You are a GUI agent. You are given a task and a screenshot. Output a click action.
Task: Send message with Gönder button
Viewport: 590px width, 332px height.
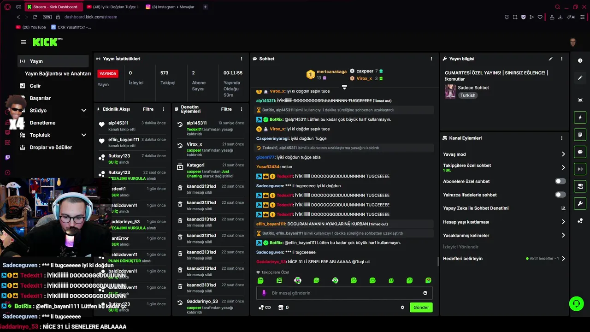click(x=421, y=308)
